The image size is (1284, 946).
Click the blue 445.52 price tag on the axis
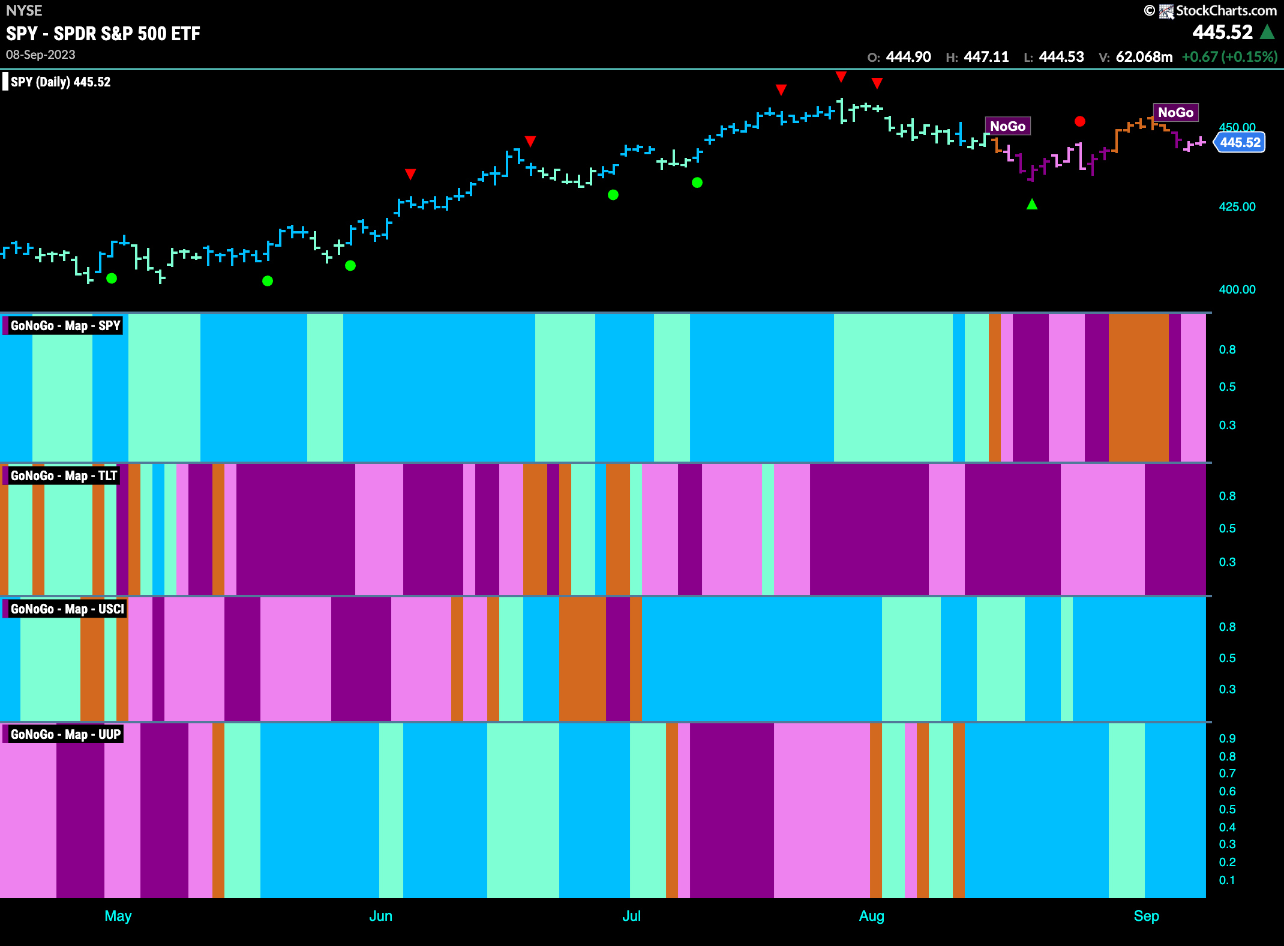[x=1240, y=142]
